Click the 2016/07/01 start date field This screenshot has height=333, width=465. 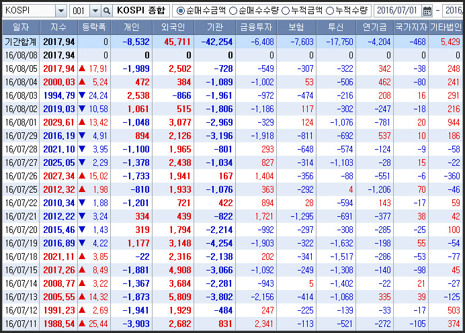(397, 11)
